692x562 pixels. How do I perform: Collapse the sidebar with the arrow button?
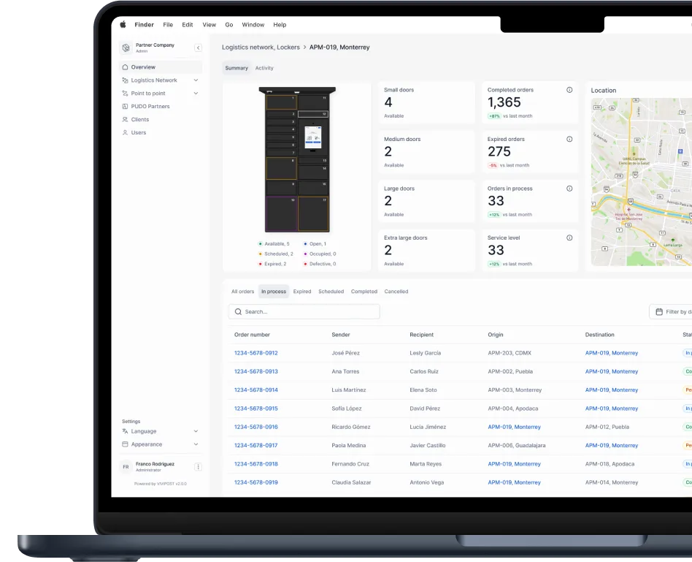point(197,48)
